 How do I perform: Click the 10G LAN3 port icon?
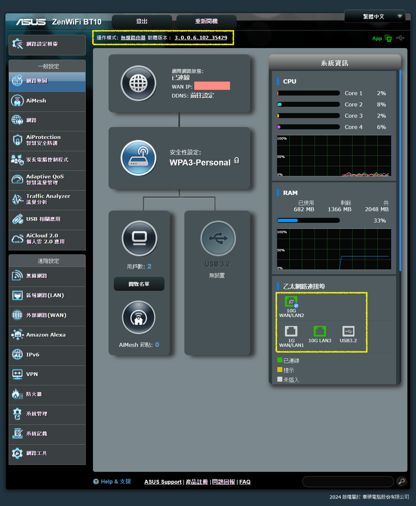click(319, 331)
